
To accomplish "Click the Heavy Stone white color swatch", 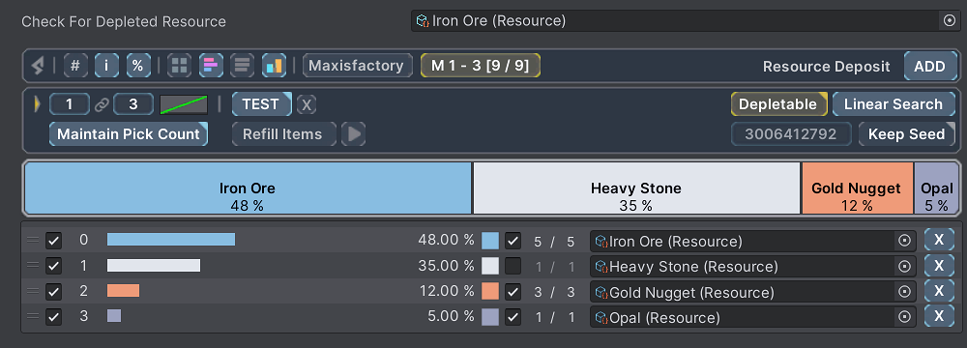I will [489, 266].
